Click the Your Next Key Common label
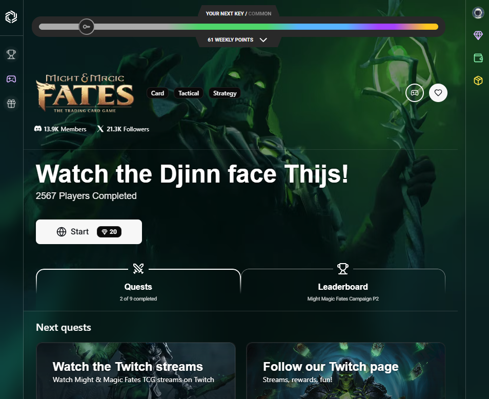The width and height of the screenshot is (489, 399). click(x=238, y=14)
